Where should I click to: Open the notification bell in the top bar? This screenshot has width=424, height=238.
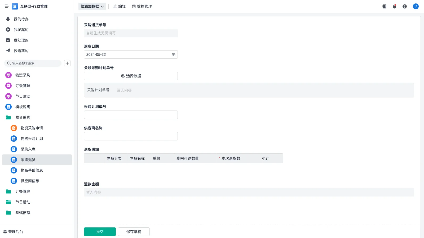395,6
